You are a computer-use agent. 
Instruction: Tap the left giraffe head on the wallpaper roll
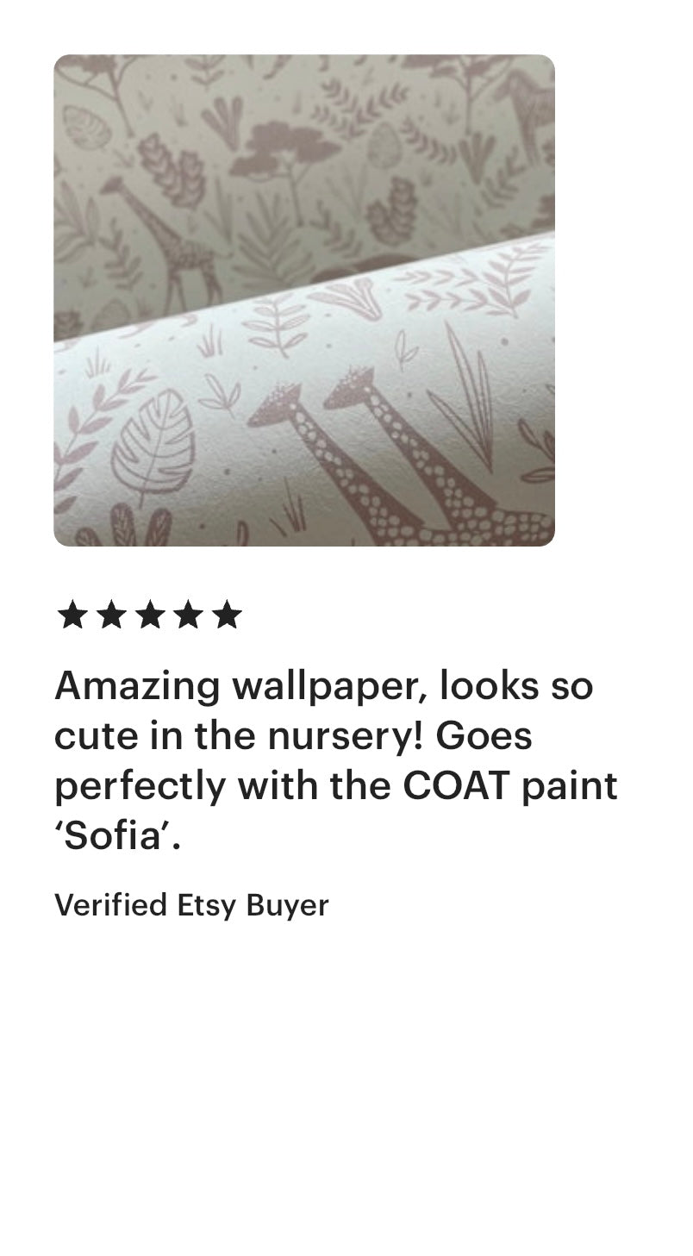pyautogui.click(x=277, y=405)
